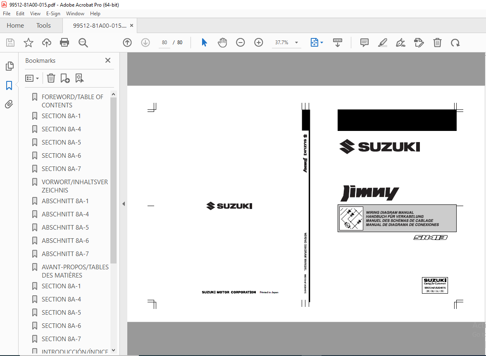Image resolution: width=486 pixels, height=356 pixels.
Task: Open Page Thumbnails panel
Action: tap(10, 66)
